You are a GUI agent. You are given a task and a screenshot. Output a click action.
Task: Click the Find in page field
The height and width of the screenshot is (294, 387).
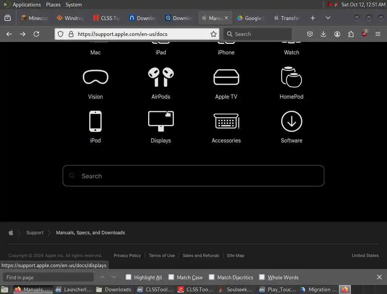point(48,277)
